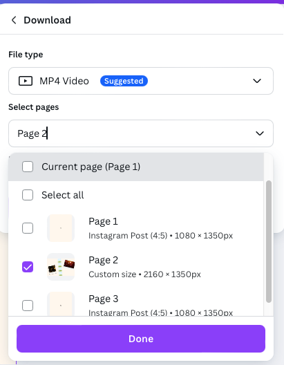This screenshot has width=284, height=365.
Task: Enable the Page 1 checkbox
Action: pyautogui.click(x=28, y=228)
